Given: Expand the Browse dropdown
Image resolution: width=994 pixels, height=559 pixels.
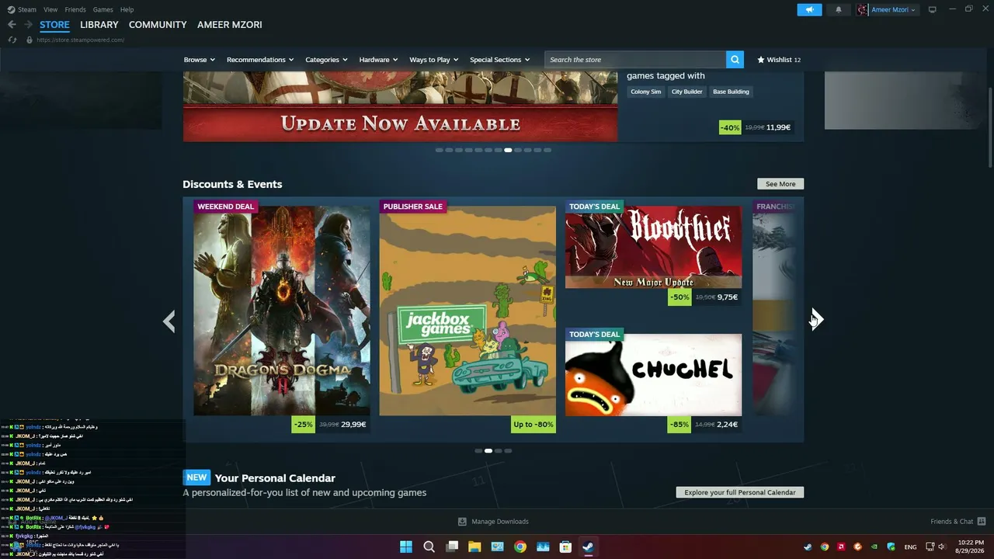Looking at the screenshot, I should pos(200,60).
